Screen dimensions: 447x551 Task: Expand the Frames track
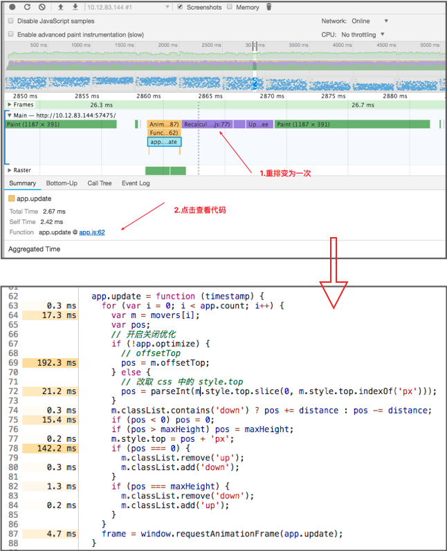tap(10, 104)
